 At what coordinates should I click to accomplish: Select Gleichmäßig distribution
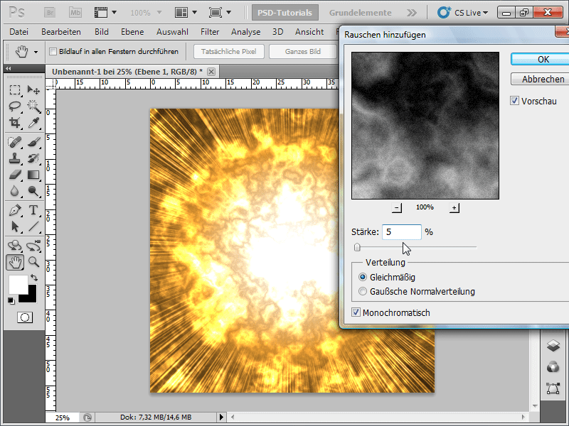point(363,277)
